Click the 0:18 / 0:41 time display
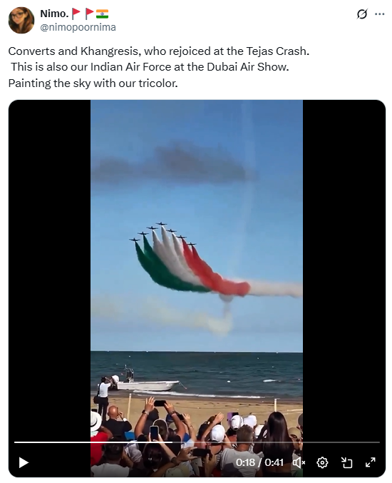 [259, 462]
